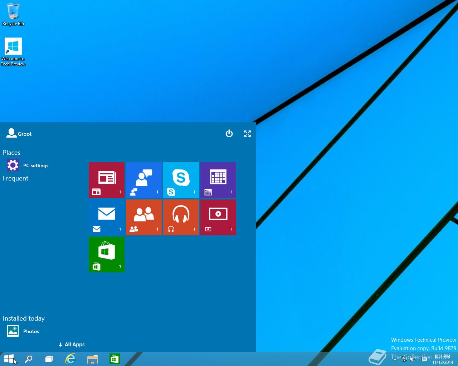Open Photos under Installed today
Viewport: 458px width, 366px height.
[23, 331]
